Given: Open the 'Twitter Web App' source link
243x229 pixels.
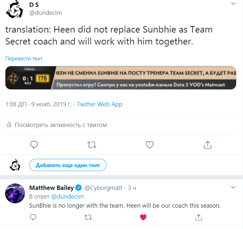Looking at the screenshot, I should point(100,104).
